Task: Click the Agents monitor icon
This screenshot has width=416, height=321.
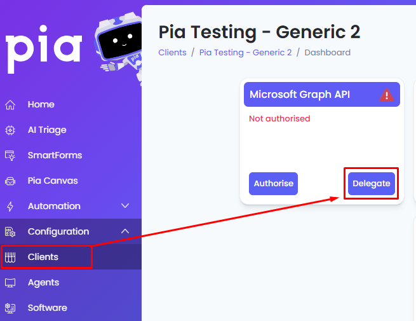Action: (10, 283)
